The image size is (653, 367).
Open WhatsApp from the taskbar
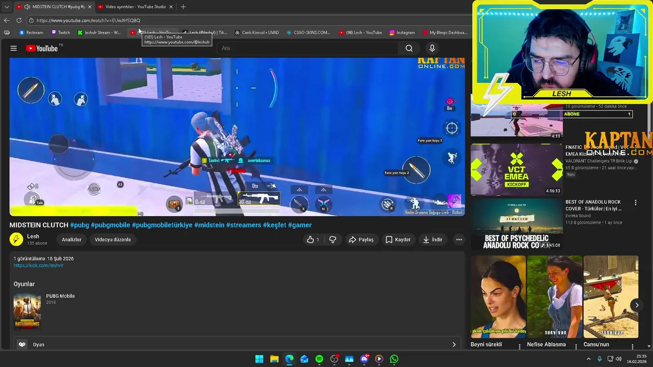pyautogui.click(x=394, y=359)
